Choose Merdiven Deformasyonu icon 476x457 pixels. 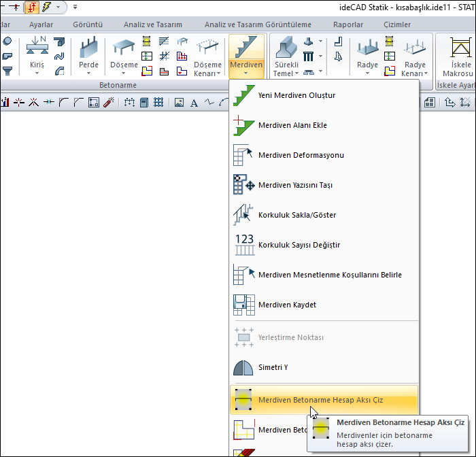coord(243,155)
